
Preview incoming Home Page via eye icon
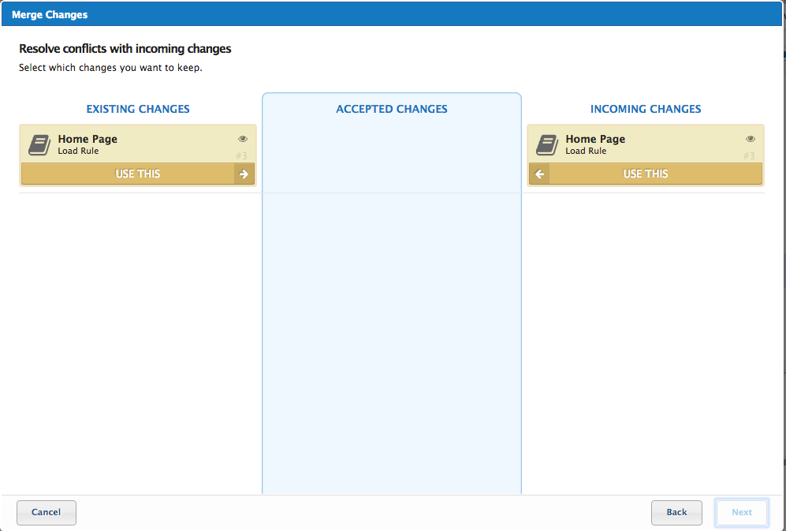[x=751, y=139]
